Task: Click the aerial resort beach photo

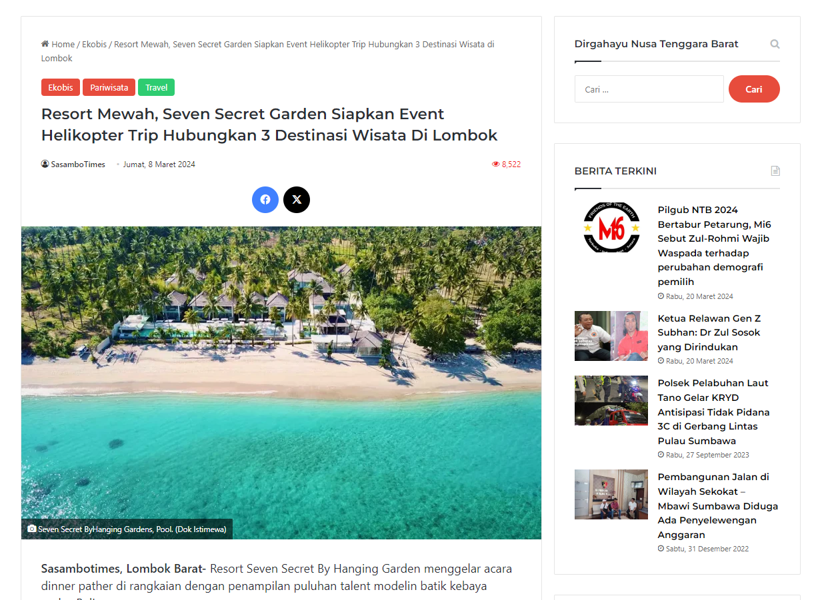Action: (x=281, y=383)
